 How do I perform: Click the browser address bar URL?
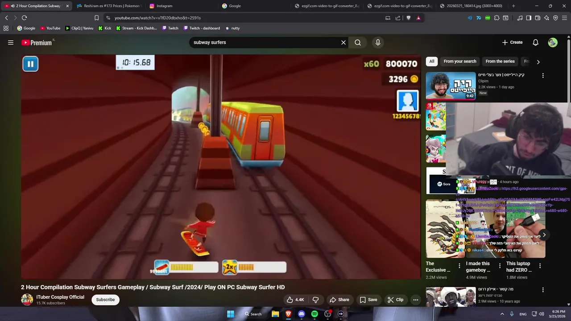pyautogui.click(x=157, y=18)
